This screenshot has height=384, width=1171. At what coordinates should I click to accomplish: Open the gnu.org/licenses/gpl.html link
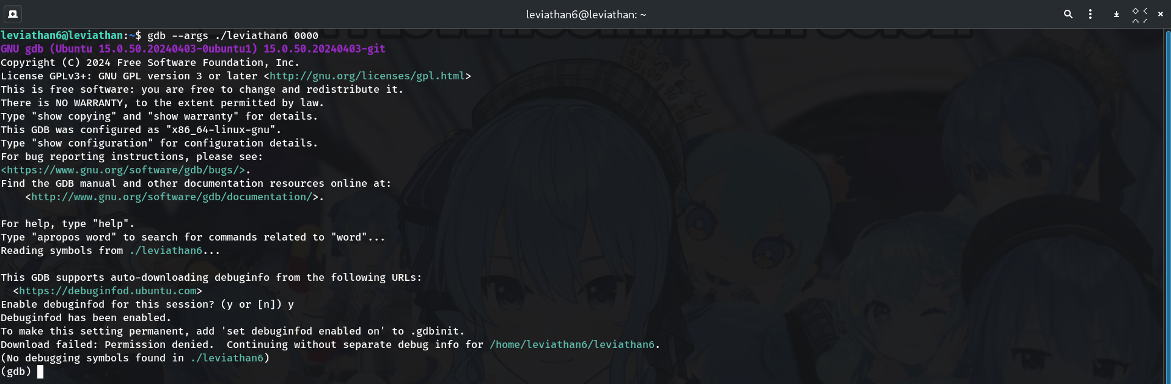(367, 76)
